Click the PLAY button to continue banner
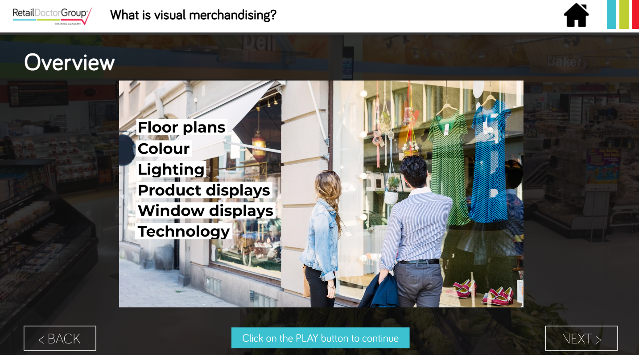 tap(320, 338)
